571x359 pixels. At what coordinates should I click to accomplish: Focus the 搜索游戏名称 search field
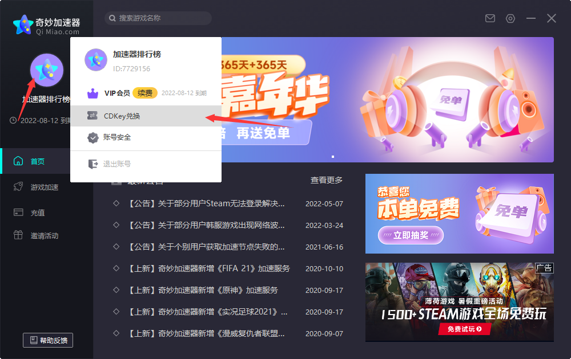coord(158,18)
